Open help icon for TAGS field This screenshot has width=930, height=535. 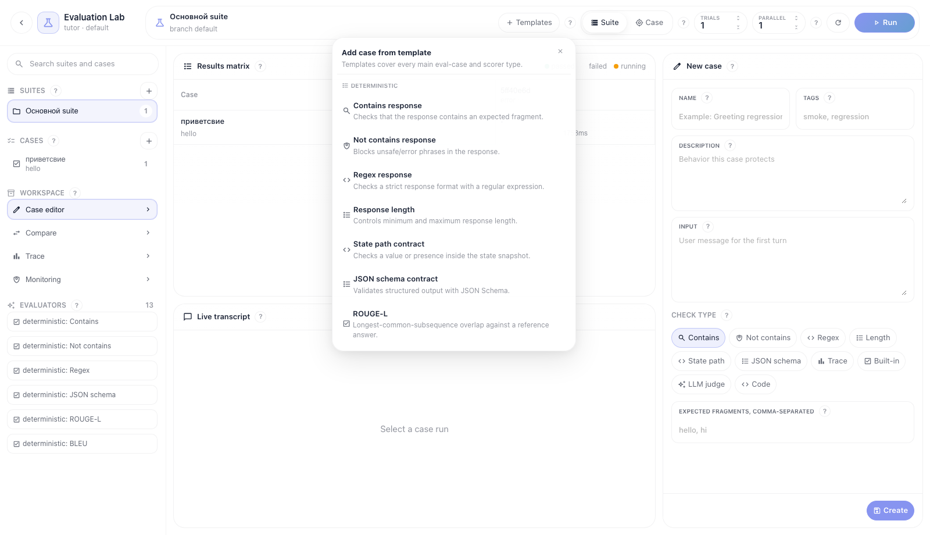pyautogui.click(x=829, y=98)
